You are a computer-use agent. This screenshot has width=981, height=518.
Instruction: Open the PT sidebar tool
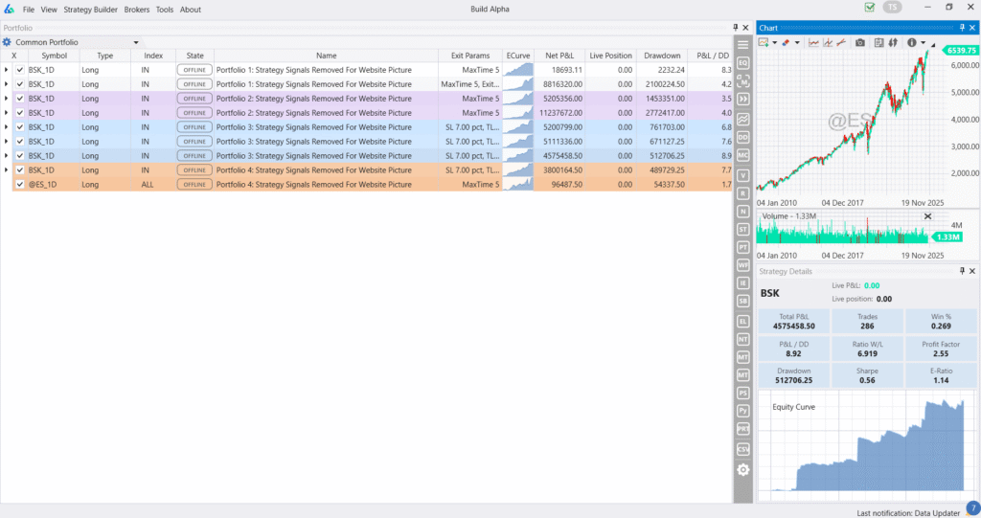[742, 247]
